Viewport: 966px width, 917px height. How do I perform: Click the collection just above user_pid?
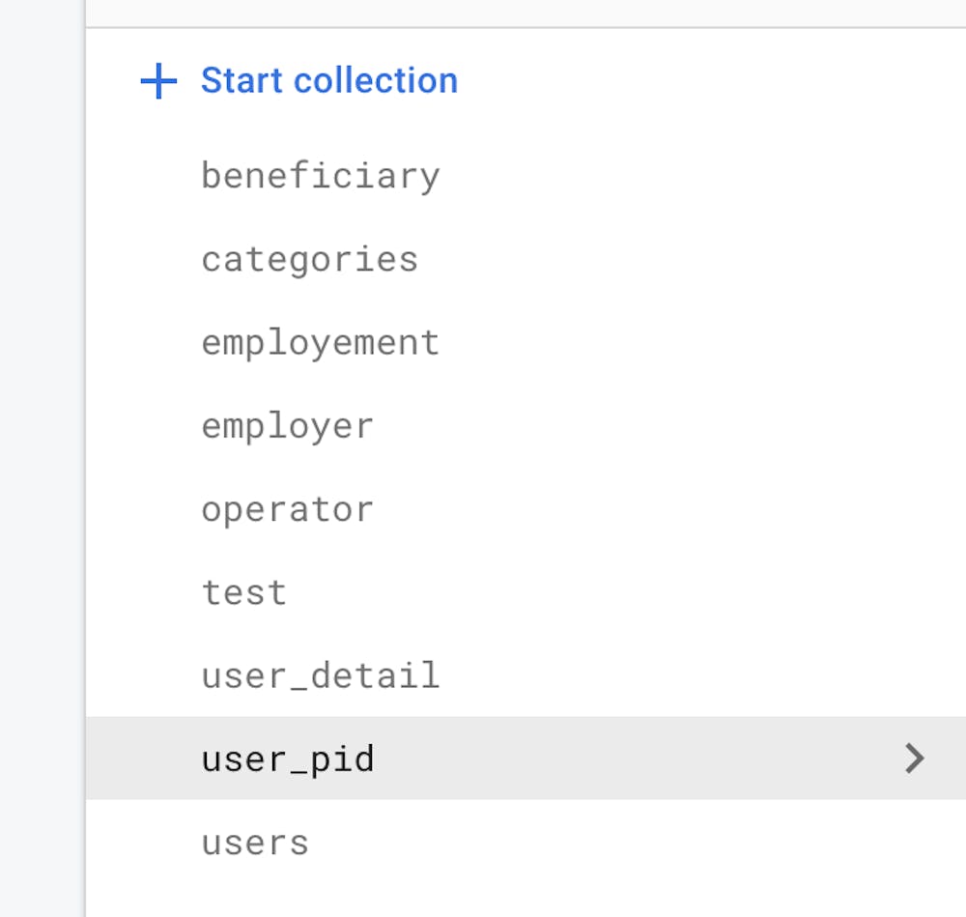(x=320, y=675)
